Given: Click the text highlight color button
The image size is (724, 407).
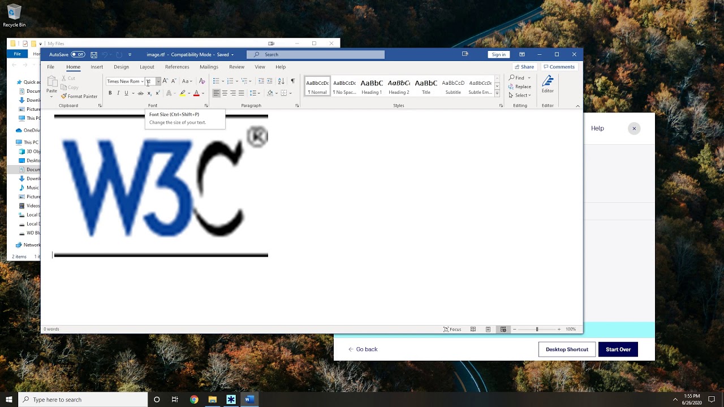Looking at the screenshot, I should pyautogui.click(x=182, y=93).
